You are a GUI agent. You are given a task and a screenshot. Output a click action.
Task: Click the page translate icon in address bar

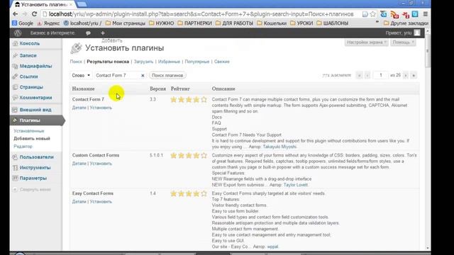365,14
